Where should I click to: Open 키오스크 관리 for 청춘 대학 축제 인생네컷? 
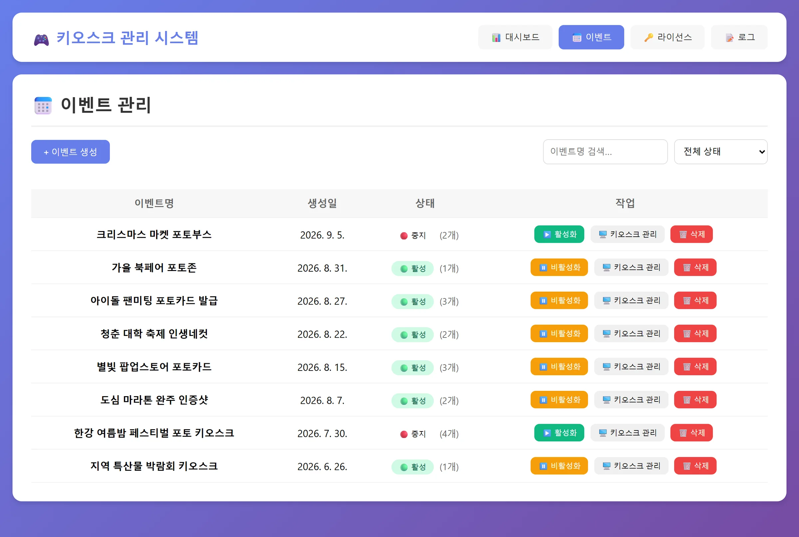coord(631,334)
